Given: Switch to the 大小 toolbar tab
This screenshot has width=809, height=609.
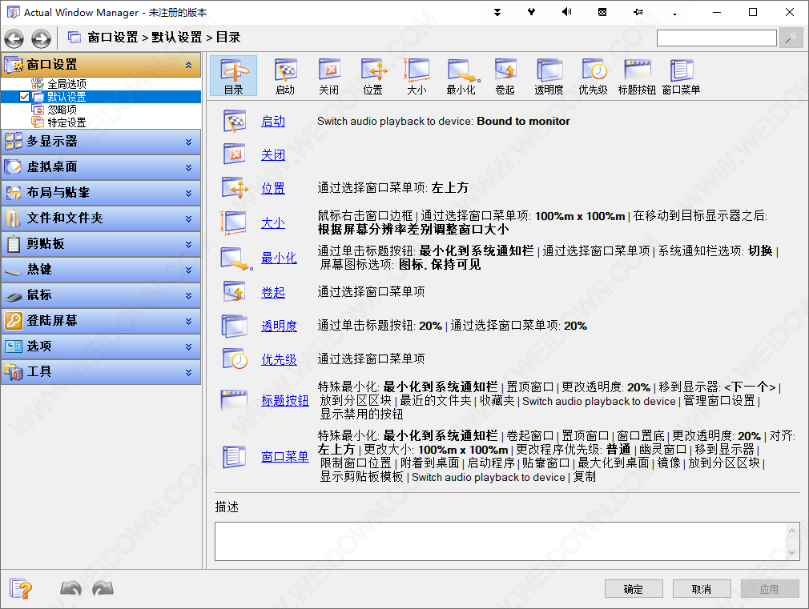Looking at the screenshot, I should click(417, 76).
